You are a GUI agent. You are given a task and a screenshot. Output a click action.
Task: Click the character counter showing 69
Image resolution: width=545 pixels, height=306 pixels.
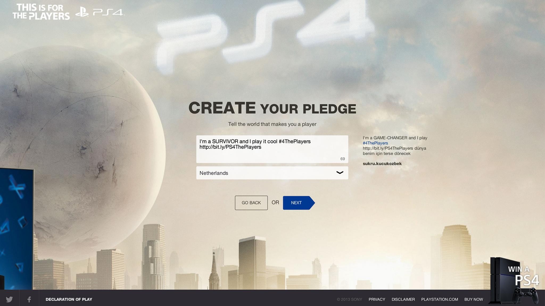(342, 159)
